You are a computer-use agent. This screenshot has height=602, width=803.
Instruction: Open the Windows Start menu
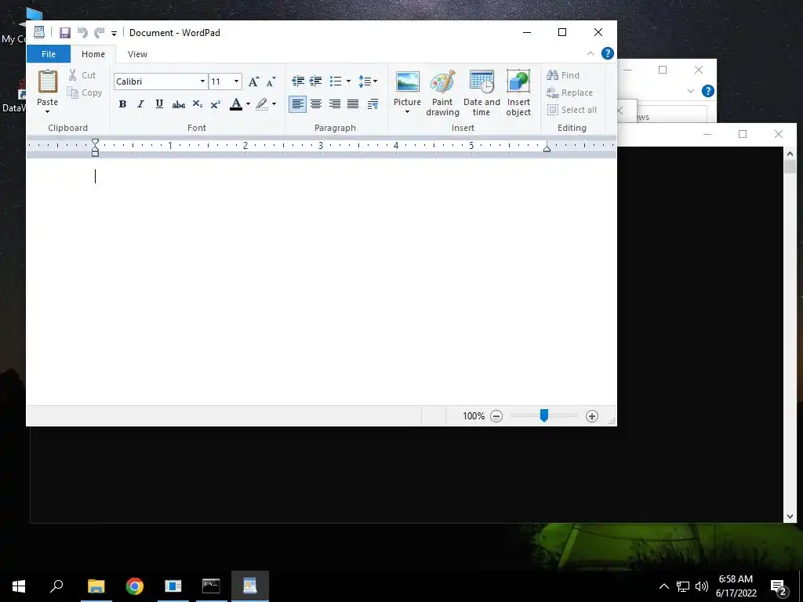coord(19,586)
